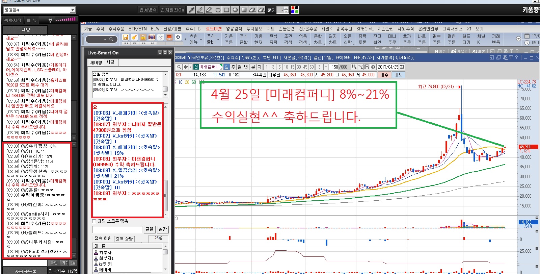Click the 칠판 board button
540x274 pixels.
point(163,229)
